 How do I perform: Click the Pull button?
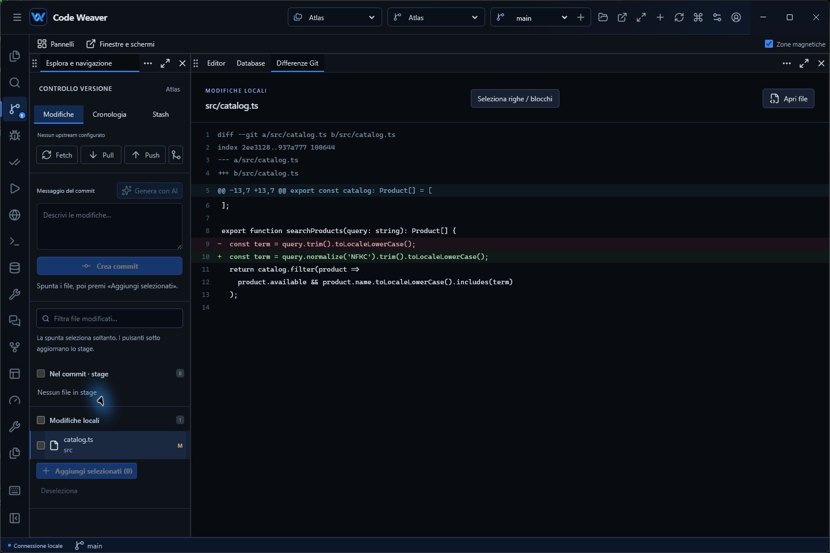tap(101, 155)
